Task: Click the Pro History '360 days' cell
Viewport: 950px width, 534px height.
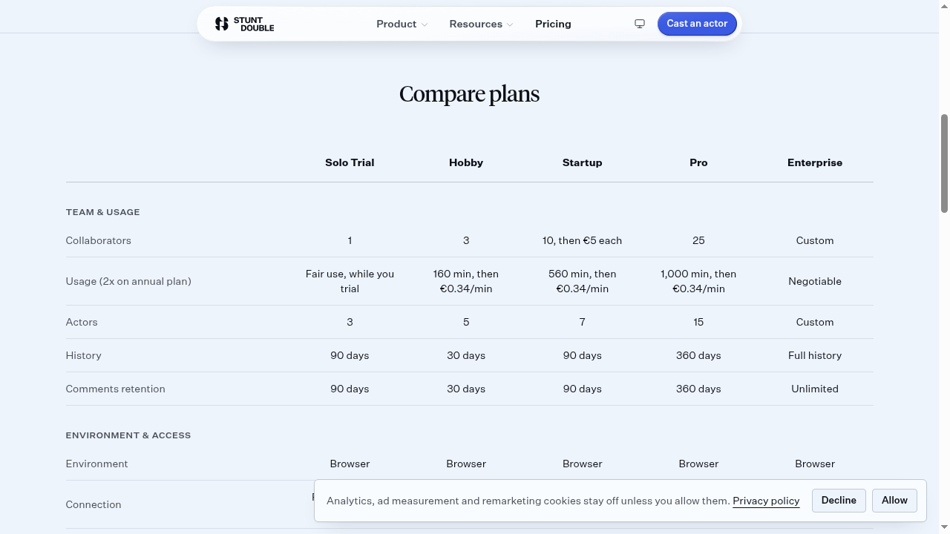Action: click(698, 355)
